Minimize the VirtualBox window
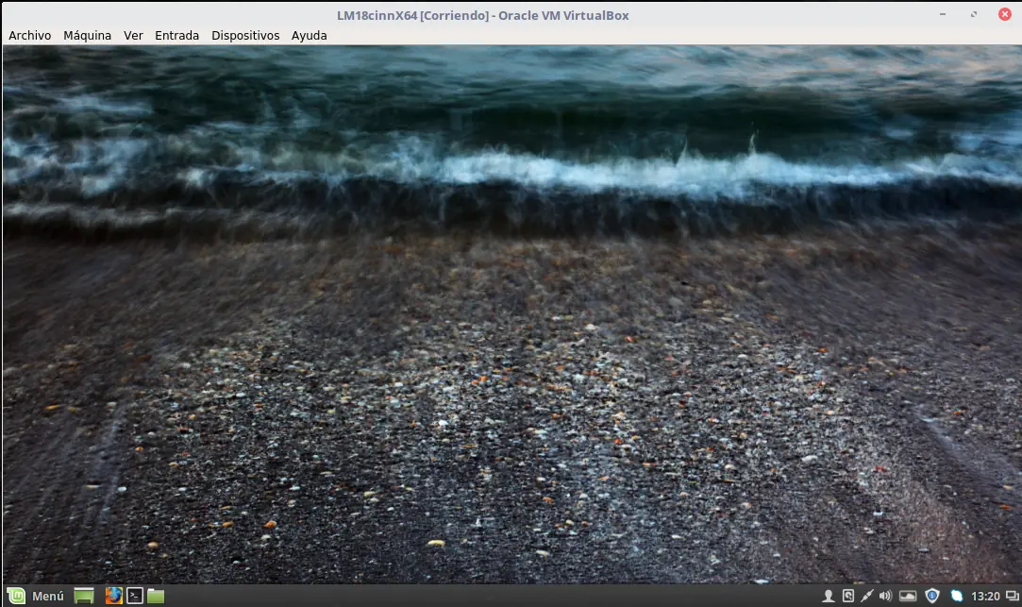The width and height of the screenshot is (1022, 607). coord(943,14)
